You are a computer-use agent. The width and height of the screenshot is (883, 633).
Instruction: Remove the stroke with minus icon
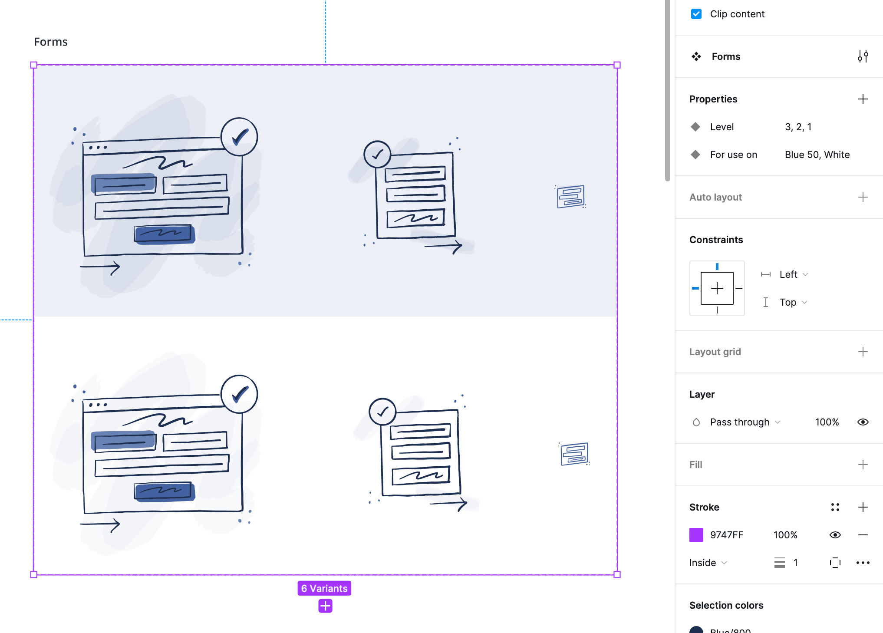(863, 535)
